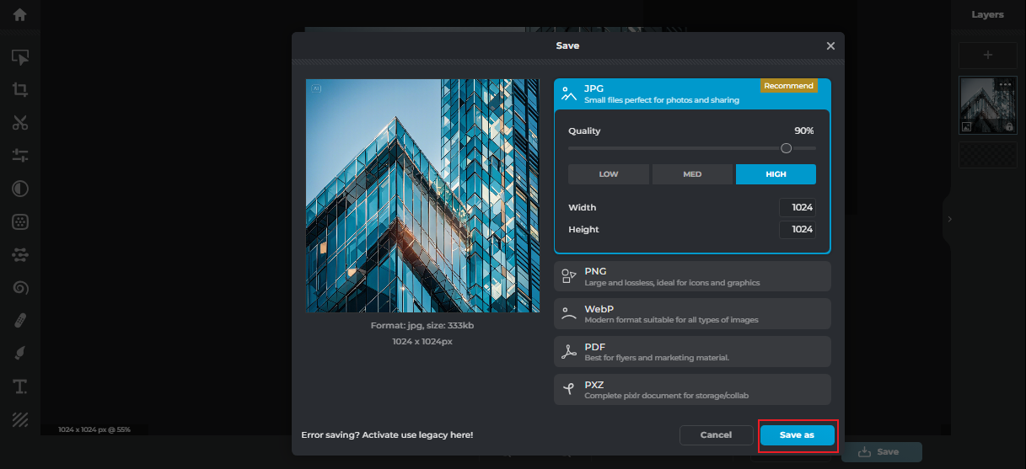The height and width of the screenshot is (469, 1026).
Task: Click the Width input field
Action: (x=797, y=207)
